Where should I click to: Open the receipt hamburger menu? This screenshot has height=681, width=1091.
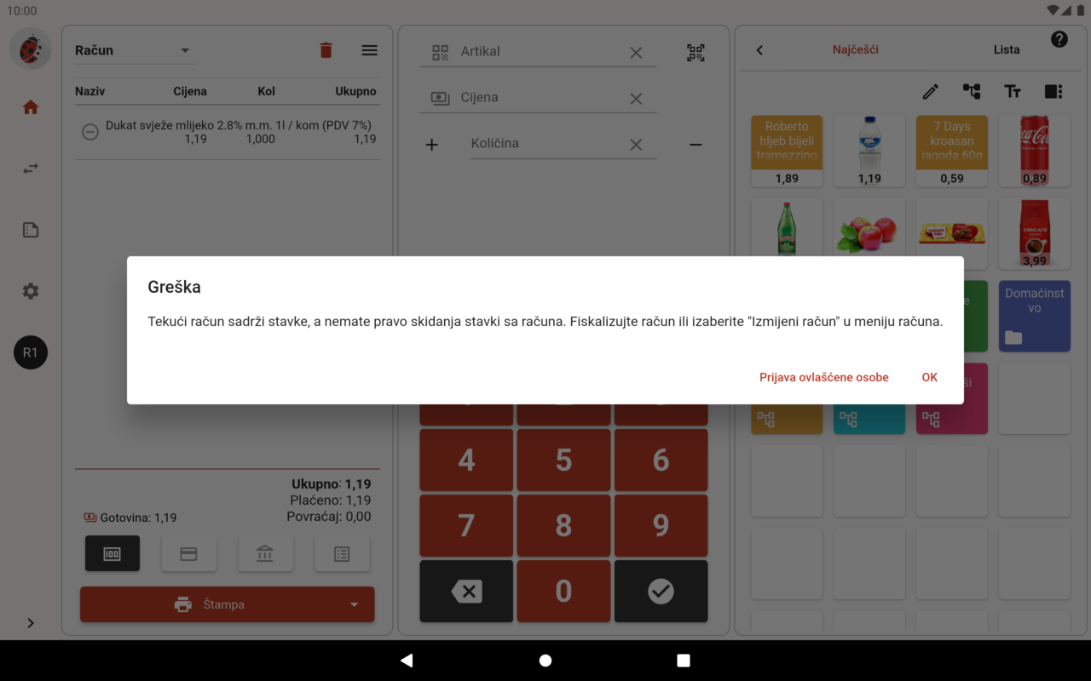pos(369,50)
